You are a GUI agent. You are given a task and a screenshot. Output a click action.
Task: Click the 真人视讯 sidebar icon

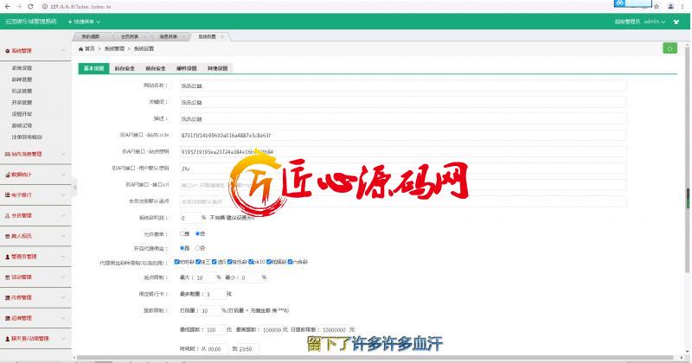point(8,237)
